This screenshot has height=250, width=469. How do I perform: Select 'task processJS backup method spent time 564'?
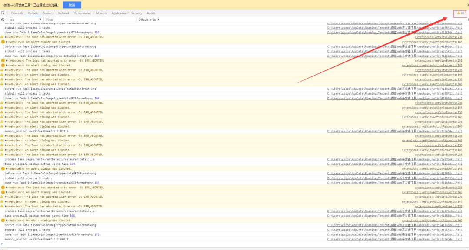(40, 164)
